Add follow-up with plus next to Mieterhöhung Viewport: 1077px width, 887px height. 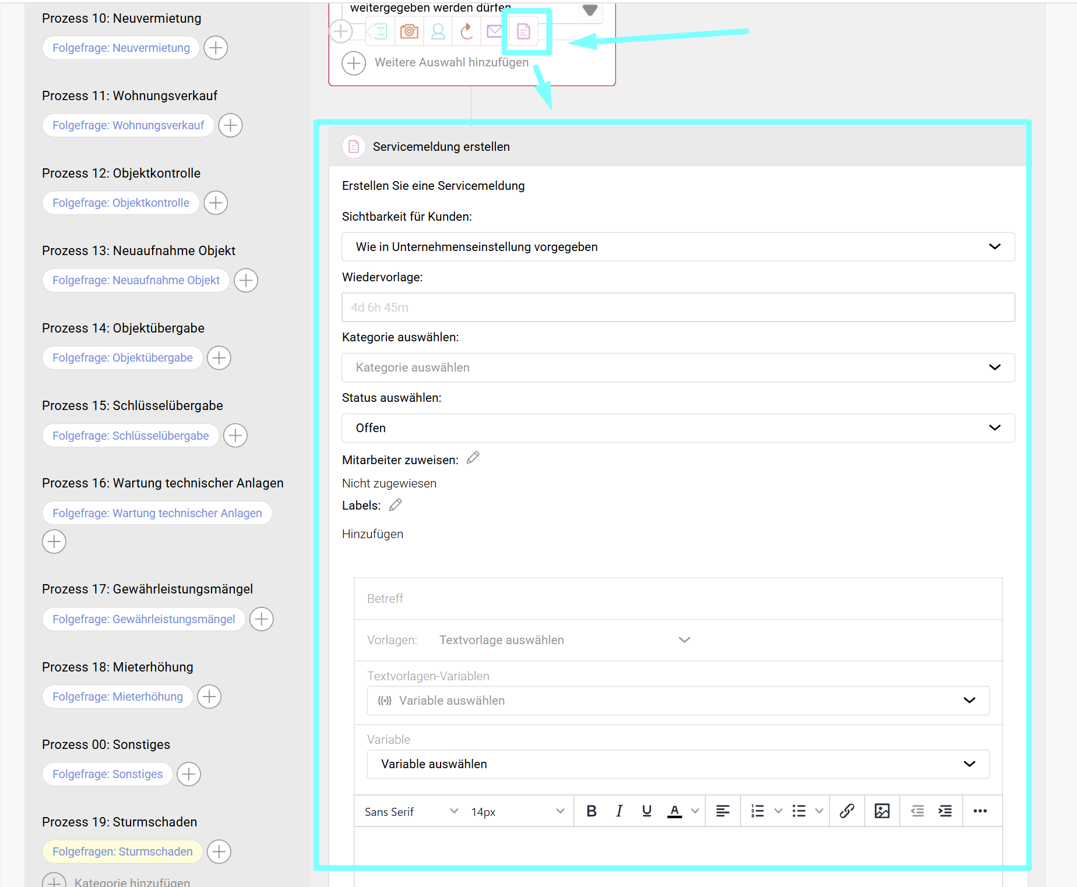[x=209, y=697]
